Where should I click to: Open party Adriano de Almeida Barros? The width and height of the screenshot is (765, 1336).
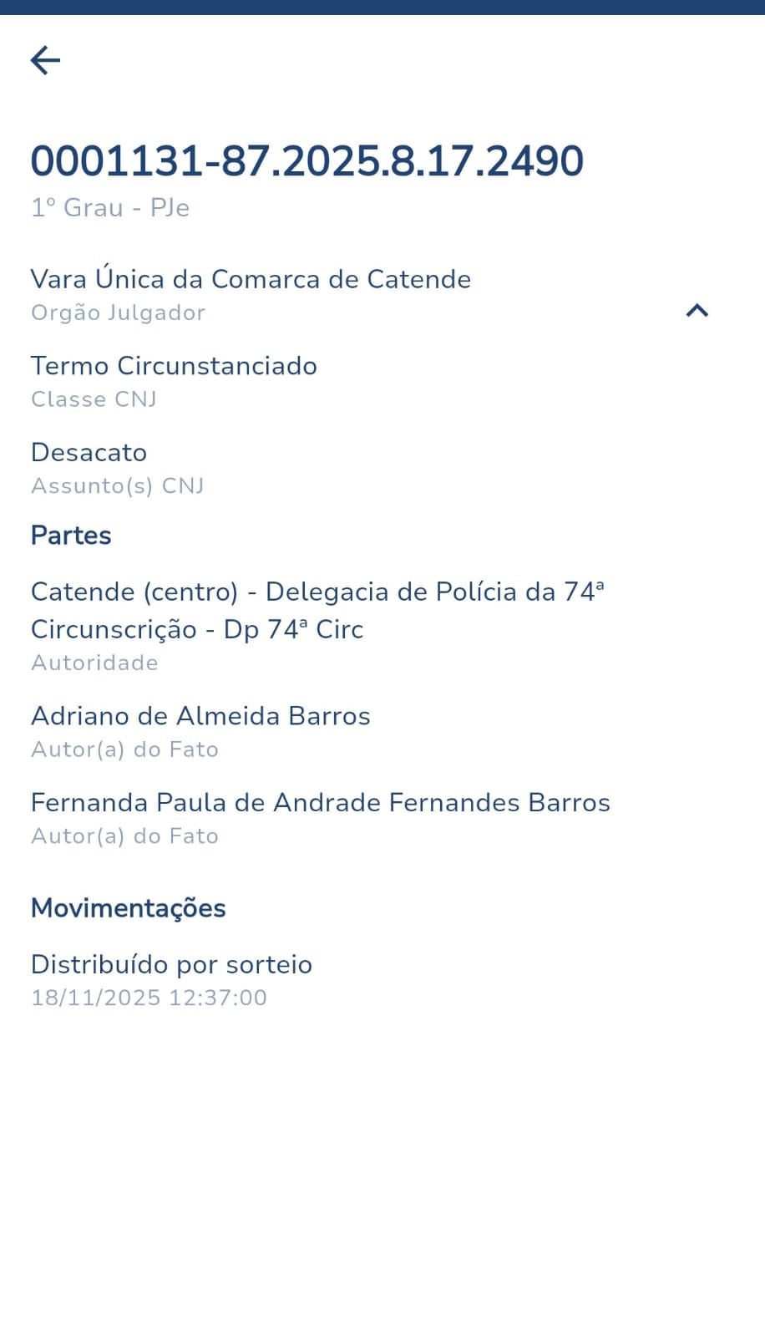200,716
